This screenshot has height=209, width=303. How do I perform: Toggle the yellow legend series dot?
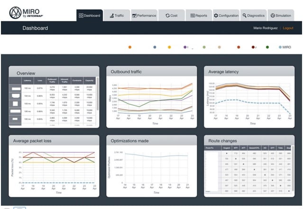pyautogui.click(x=169, y=47)
